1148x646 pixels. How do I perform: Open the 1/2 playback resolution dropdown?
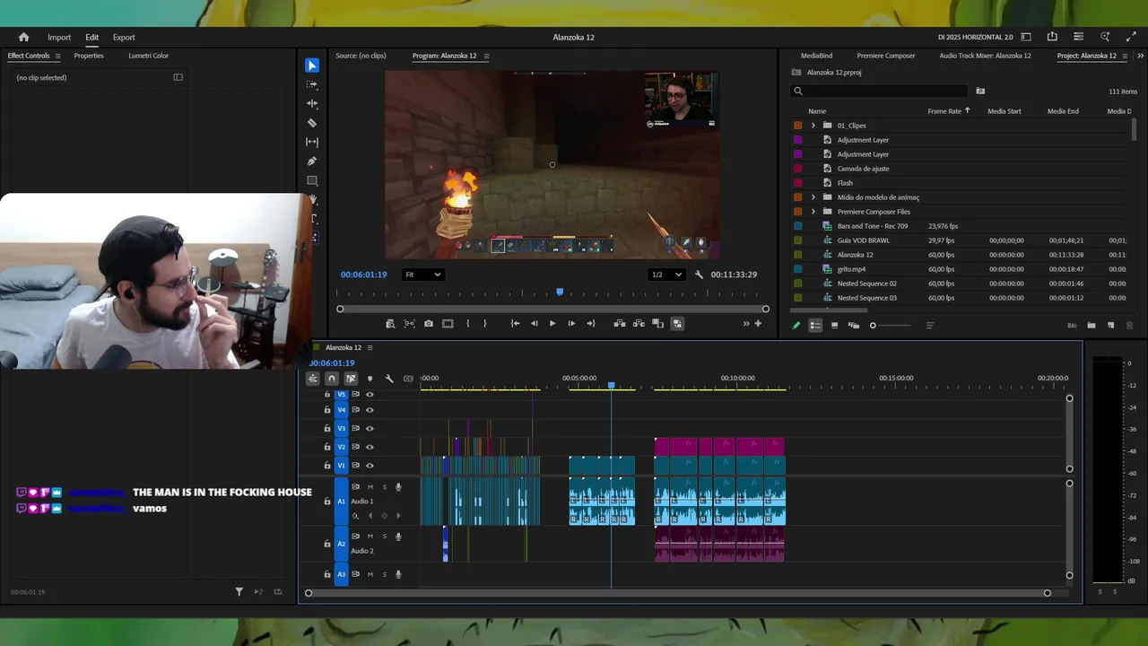pyautogui.click(x=666, y=275)
